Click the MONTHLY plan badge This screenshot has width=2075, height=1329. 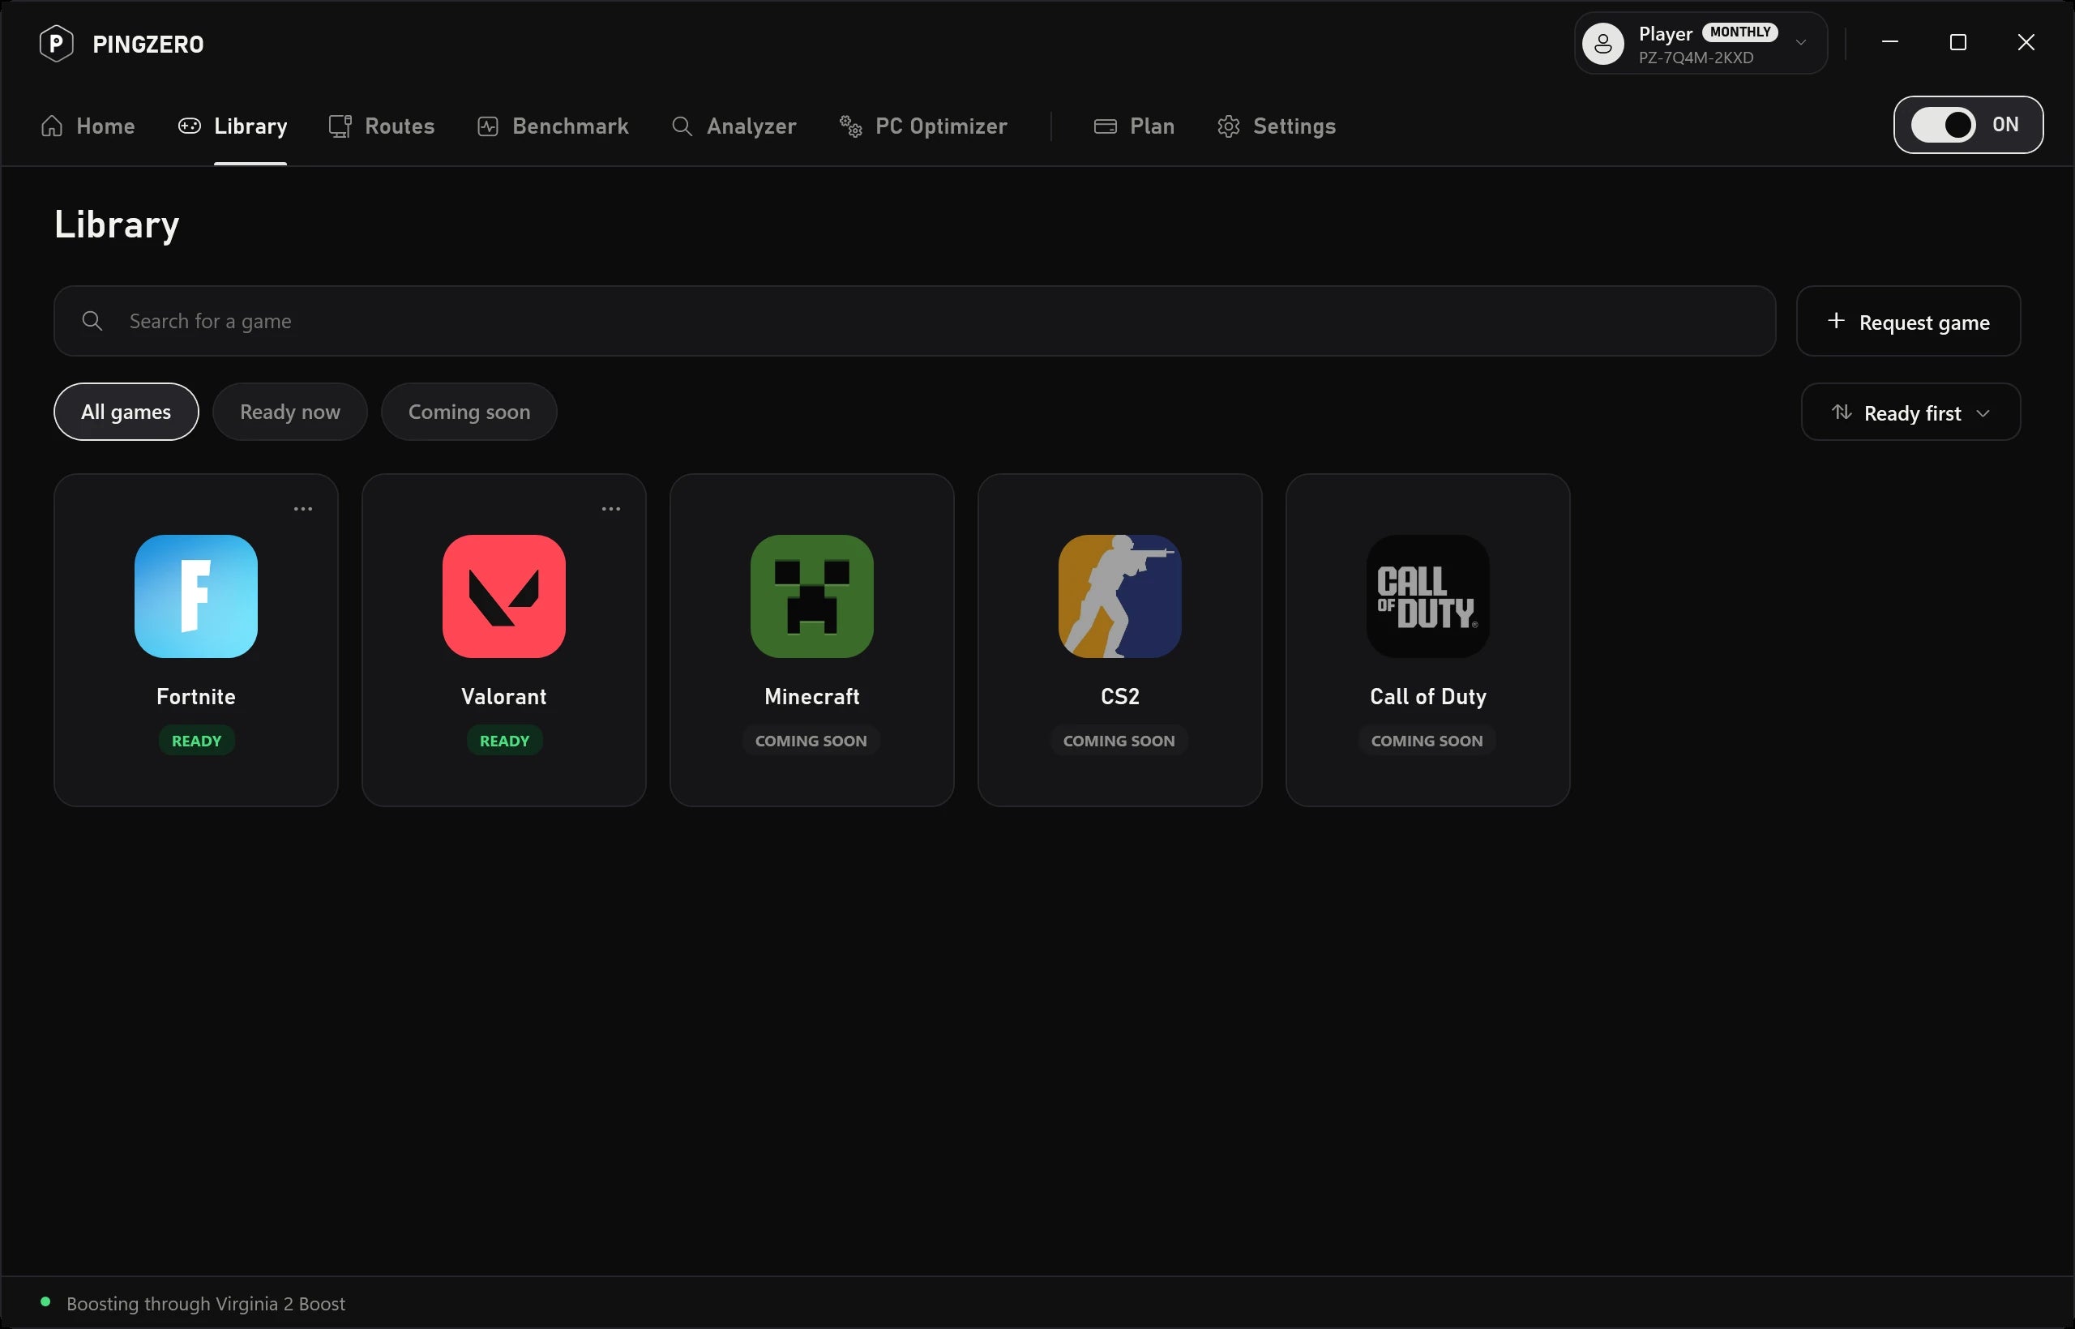tap(1739, 32)
